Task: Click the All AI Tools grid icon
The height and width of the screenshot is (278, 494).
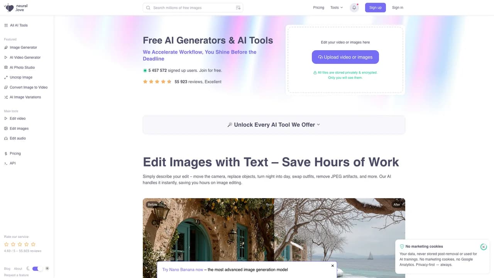Action: coord(6,25)
